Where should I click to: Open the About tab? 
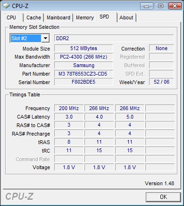point(126,17)
